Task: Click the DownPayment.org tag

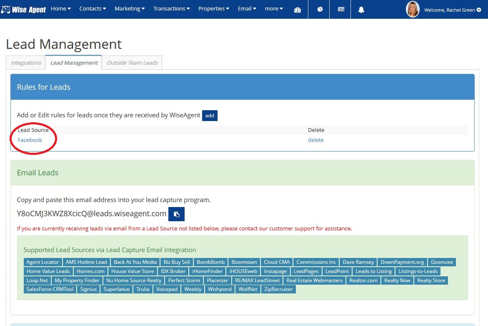Action: click(402, 262)
